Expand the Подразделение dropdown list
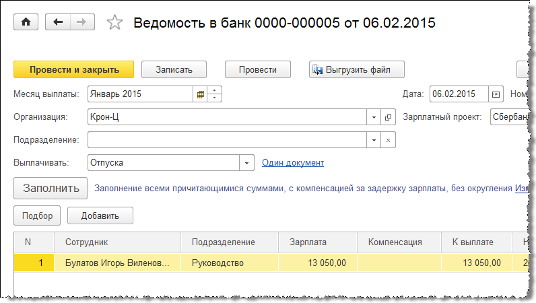The width and height of the screenshot is (536, 303). point(374,140)
